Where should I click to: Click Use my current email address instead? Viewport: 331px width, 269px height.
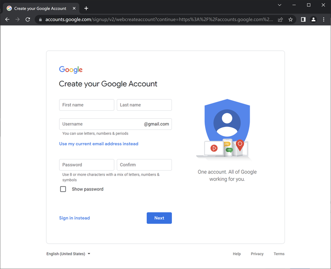98,144
